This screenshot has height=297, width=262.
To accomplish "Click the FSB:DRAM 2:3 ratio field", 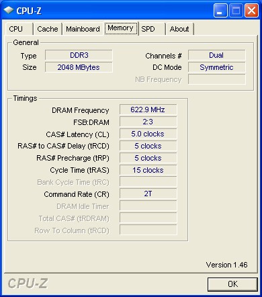I will [148, 122].
